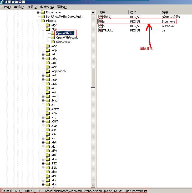Click the .dat folder icon
This screenshot has width=192, height=193.
coord(48,142)
